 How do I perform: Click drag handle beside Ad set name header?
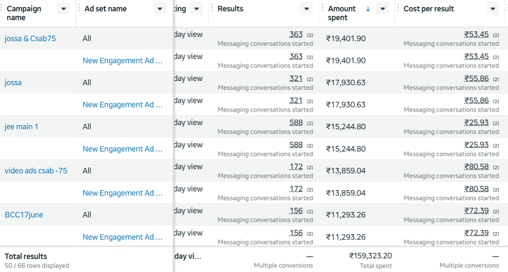(79, 8)
